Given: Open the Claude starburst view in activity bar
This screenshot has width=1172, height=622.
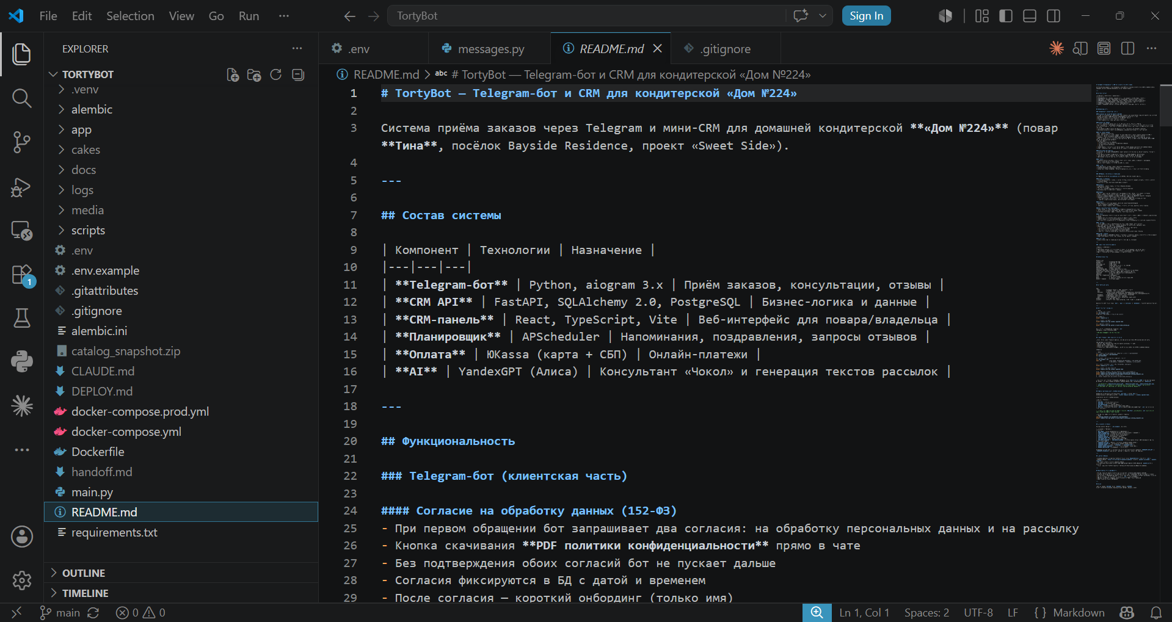Looking at the screenshot, I should [22, 405].
